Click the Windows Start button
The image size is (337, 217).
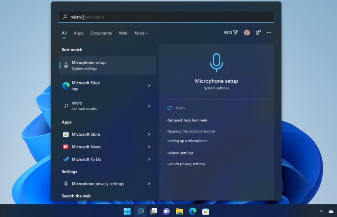[x=127, y=211]
